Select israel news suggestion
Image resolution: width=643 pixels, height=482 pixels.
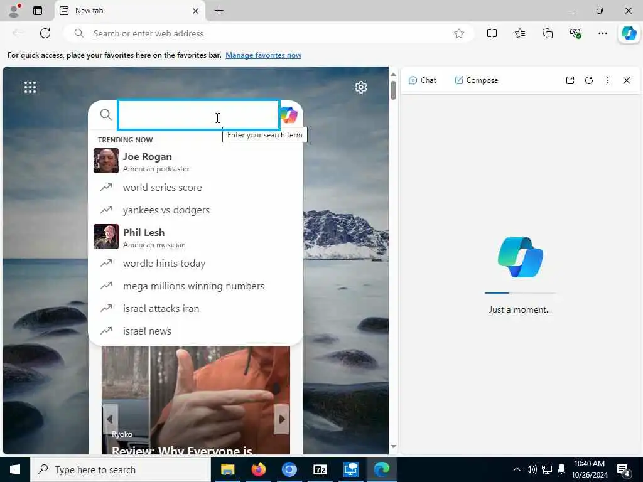[196, 331]
